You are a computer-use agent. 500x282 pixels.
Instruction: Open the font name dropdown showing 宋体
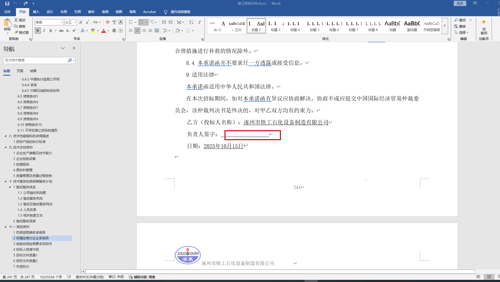(x=62, y=22)
